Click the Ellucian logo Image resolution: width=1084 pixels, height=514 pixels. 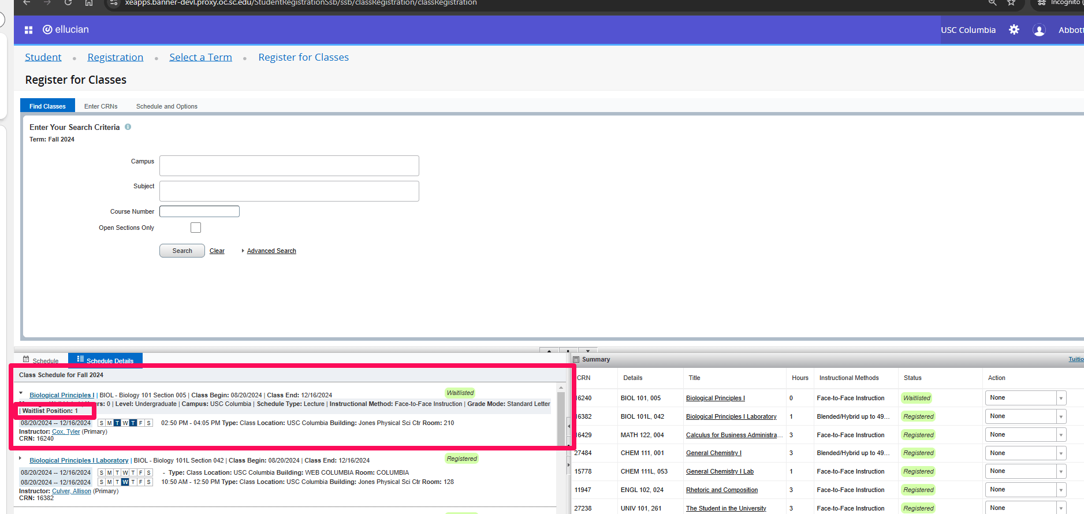coord(66,29)
